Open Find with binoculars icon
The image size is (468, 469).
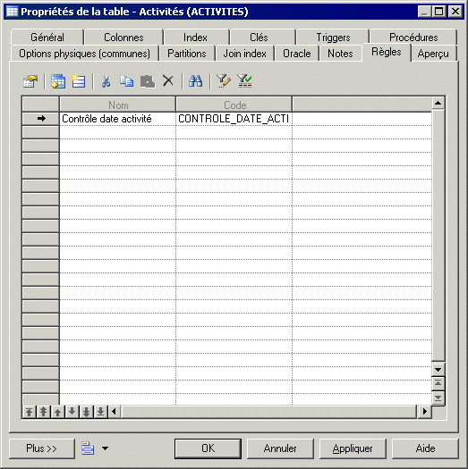(x=196, y=80)
